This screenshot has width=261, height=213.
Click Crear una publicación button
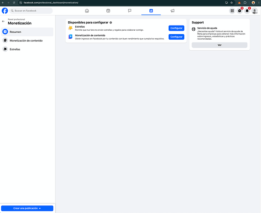click(27, 208)
